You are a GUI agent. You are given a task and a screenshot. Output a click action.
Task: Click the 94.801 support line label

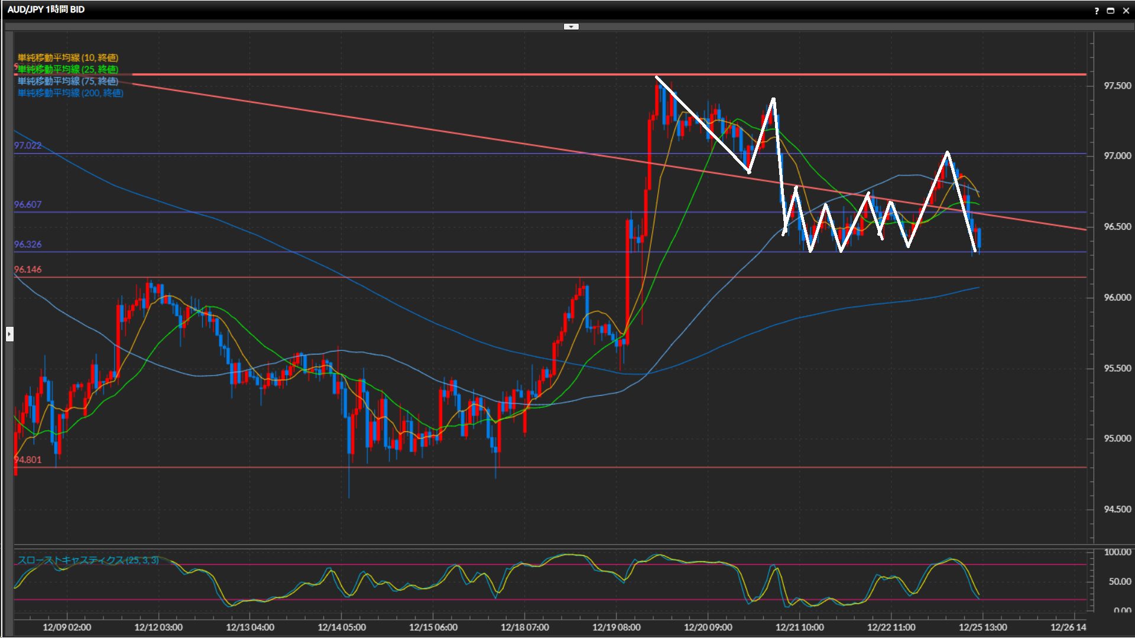pos(28,460)
